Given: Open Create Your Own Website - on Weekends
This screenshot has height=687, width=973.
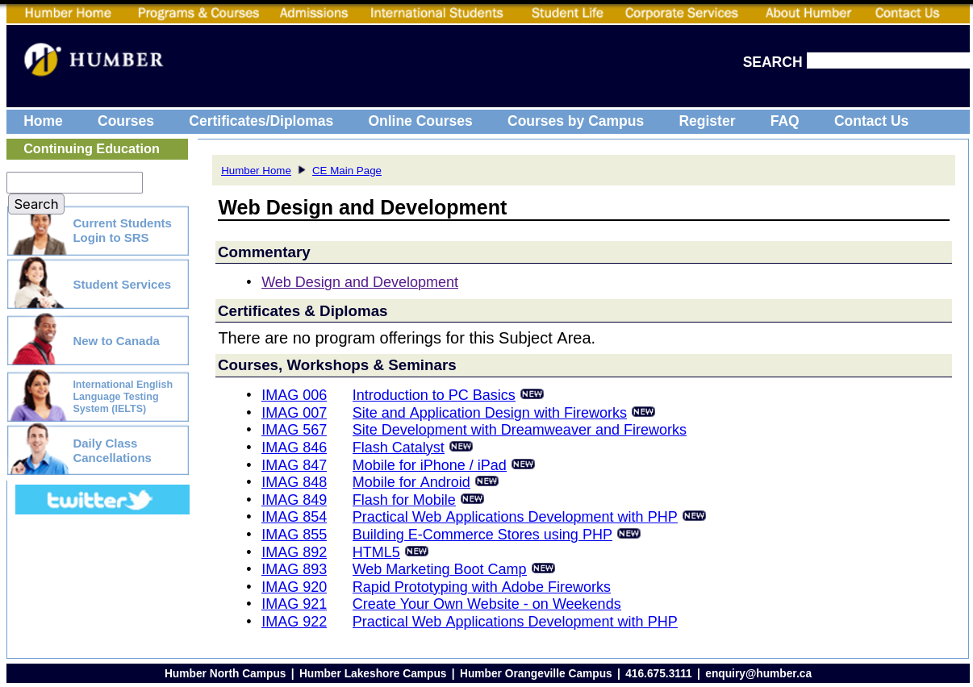Looking at the screenshot, I should click(486, 604).
